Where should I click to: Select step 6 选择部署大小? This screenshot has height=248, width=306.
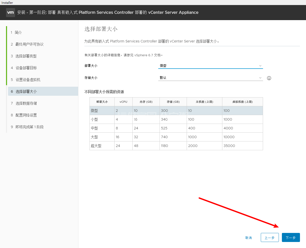pyautogui.click(x=26, y=91)
